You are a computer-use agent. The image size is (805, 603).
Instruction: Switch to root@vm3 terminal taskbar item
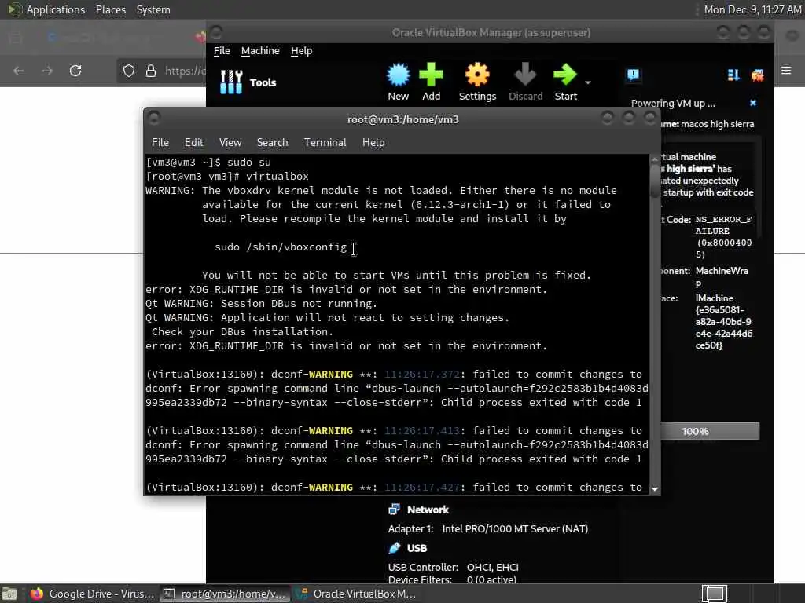[224, 594]
